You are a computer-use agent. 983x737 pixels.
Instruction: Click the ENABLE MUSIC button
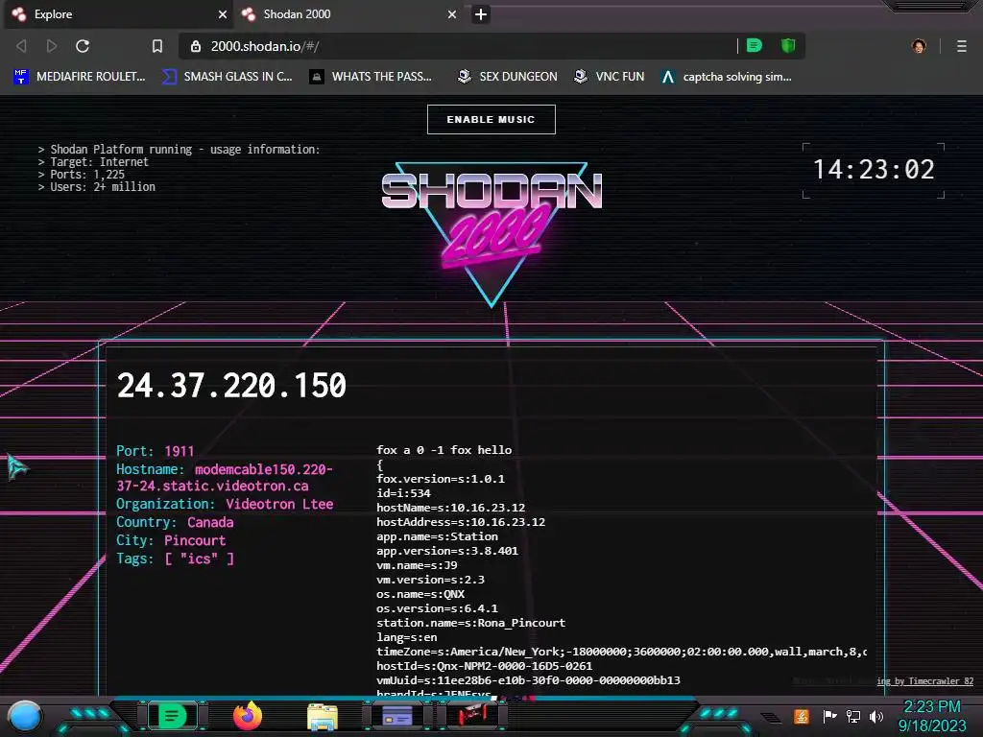[x=491, y=119]
